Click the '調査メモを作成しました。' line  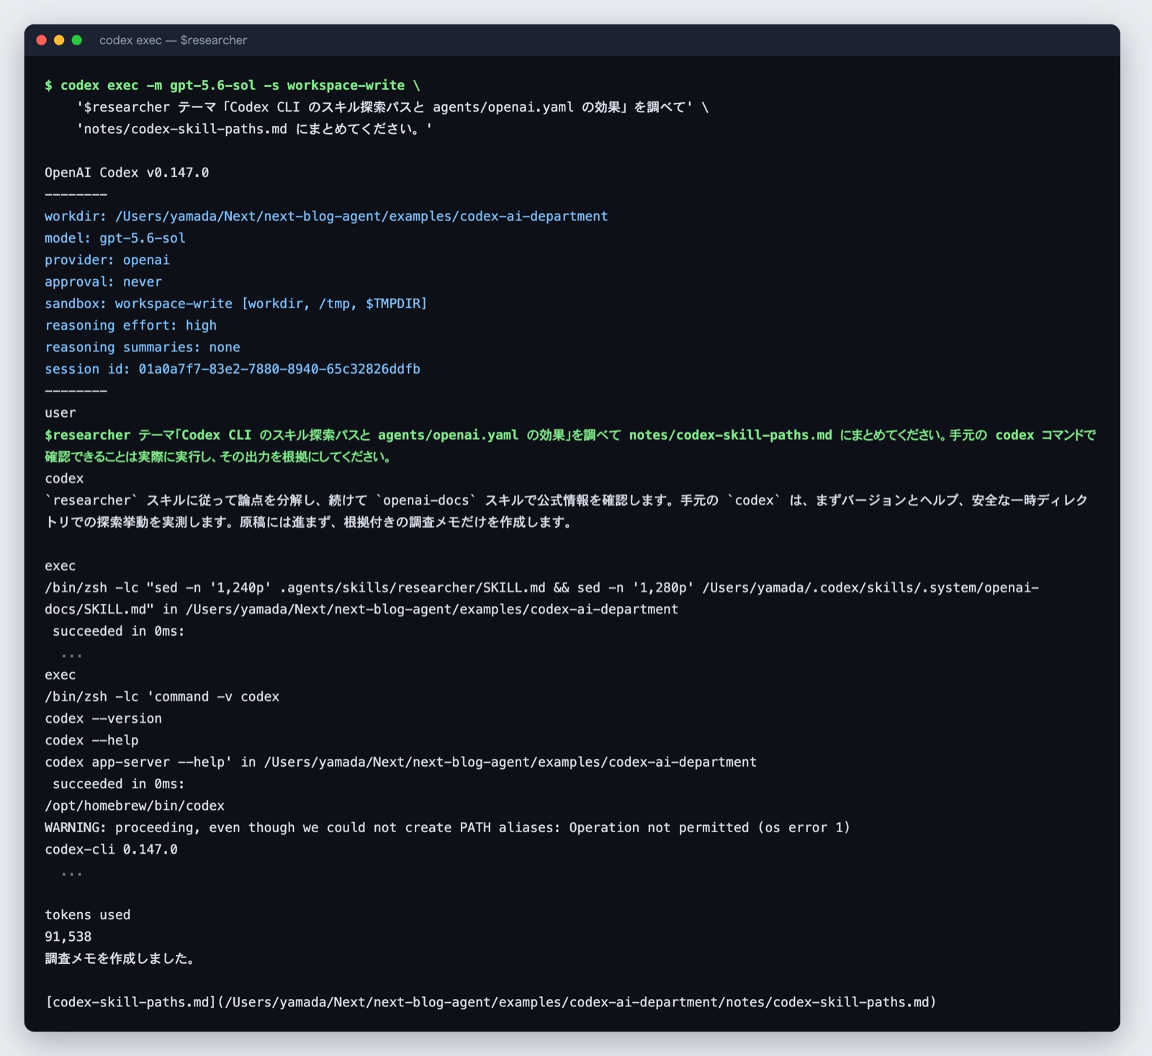pos(120,959)
